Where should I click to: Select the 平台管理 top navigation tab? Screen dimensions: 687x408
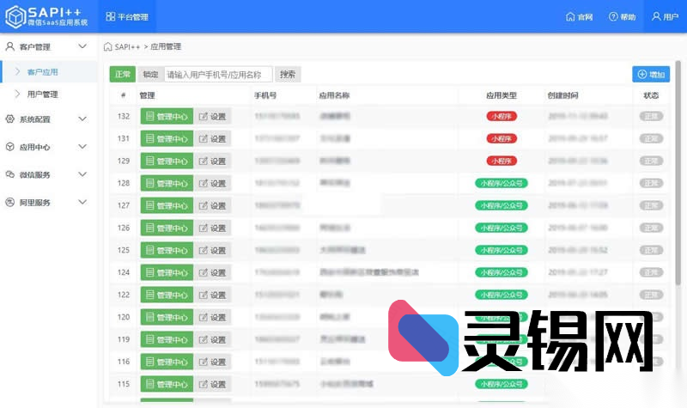[x=127, y=17]
